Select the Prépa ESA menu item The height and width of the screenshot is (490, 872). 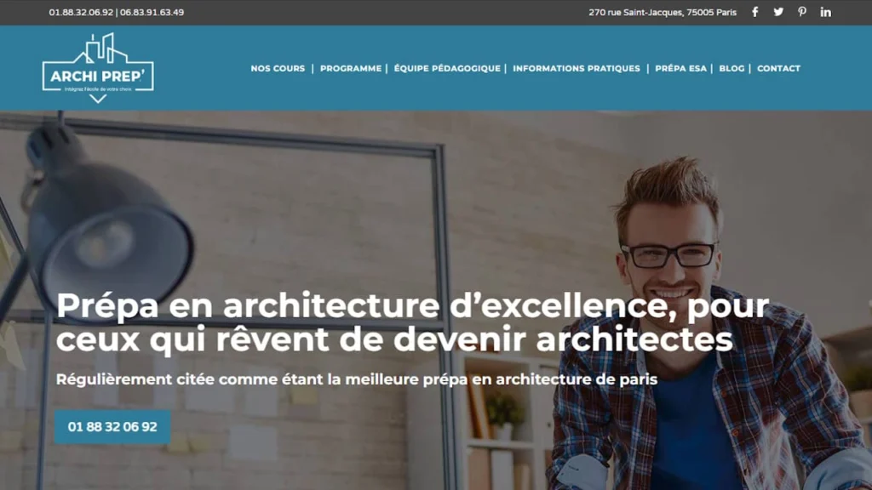(680, 68)
